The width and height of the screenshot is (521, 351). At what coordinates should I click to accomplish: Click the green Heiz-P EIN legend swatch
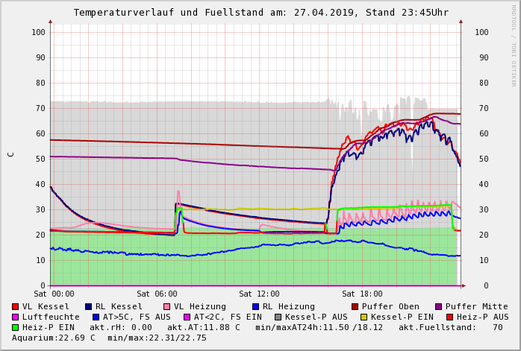click(16, 327)
